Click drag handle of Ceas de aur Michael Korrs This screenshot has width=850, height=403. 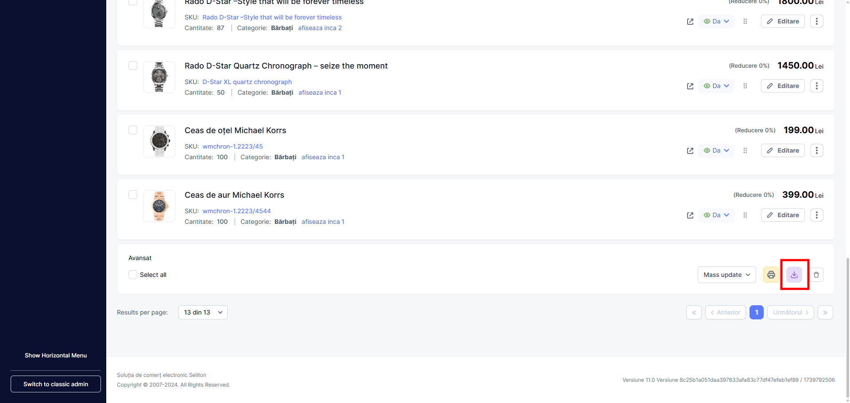(745, 215)
